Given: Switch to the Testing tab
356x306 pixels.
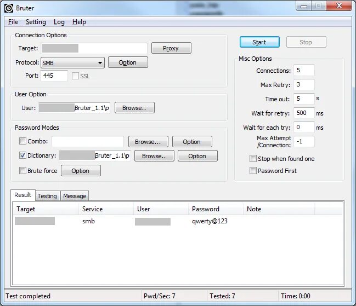Looking at the screenshot, I should coord(47,196).
